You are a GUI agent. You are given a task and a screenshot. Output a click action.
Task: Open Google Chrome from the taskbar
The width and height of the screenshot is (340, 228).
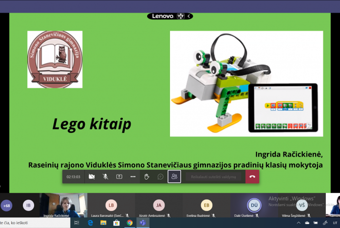(130, 223)
